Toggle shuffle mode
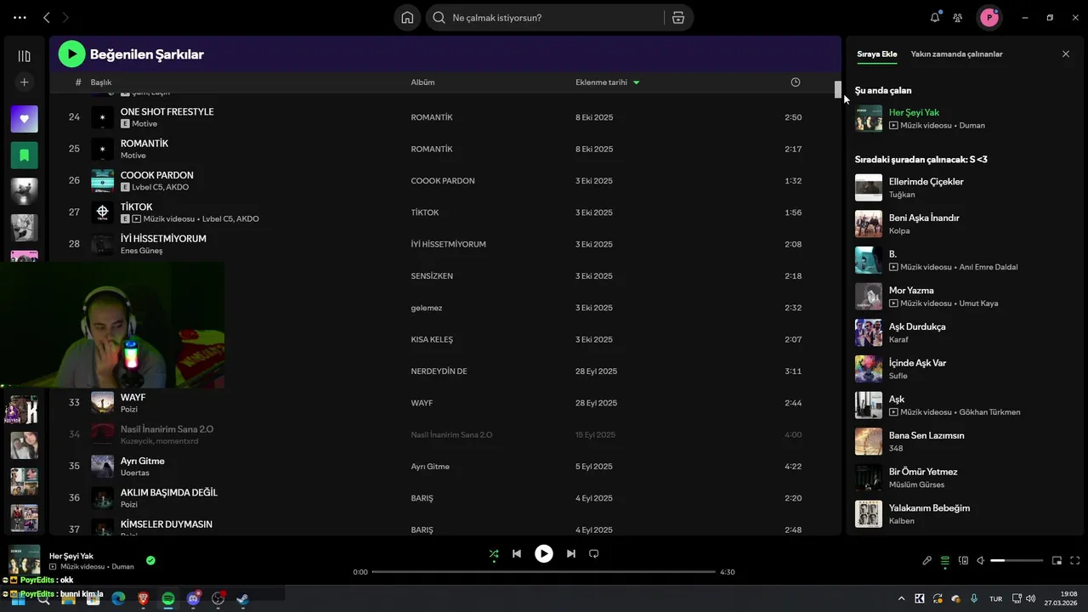 pyautogui.click(x=494, y=553)
